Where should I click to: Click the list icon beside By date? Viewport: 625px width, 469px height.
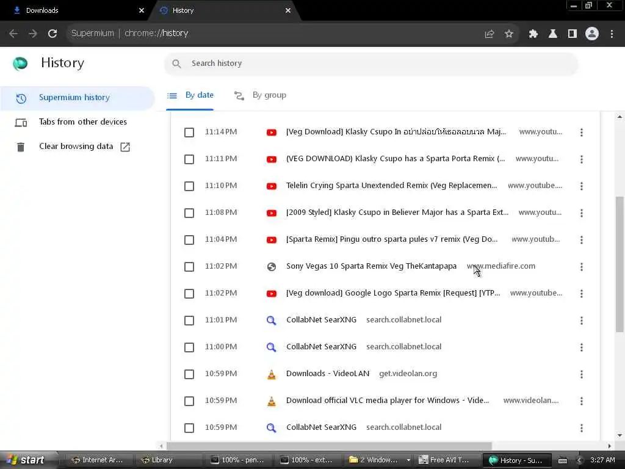pos(172,96)
